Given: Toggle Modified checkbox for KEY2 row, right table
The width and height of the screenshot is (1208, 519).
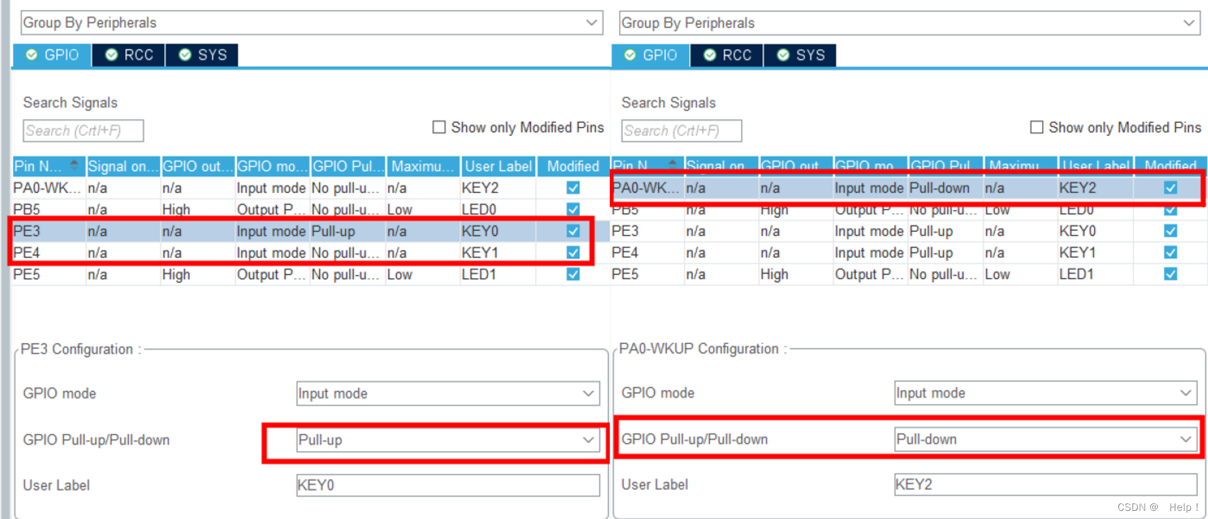Looking at the screenshot, I should (x=1171, y=187).
